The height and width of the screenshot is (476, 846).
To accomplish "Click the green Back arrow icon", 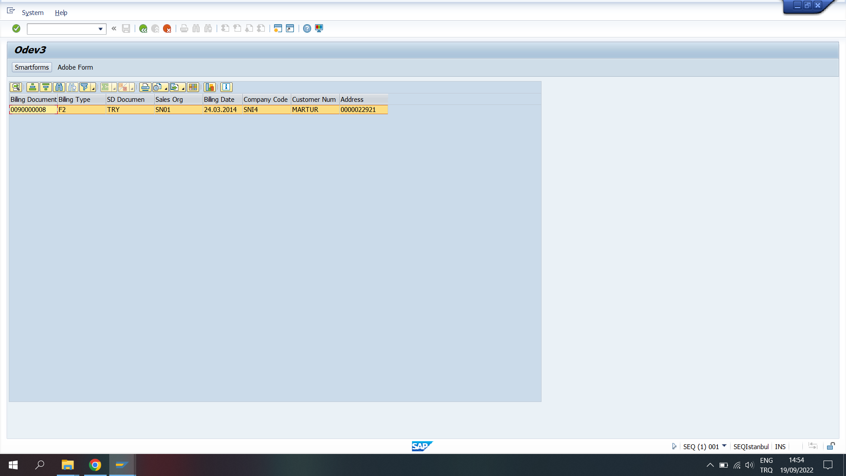I will 143,29.
